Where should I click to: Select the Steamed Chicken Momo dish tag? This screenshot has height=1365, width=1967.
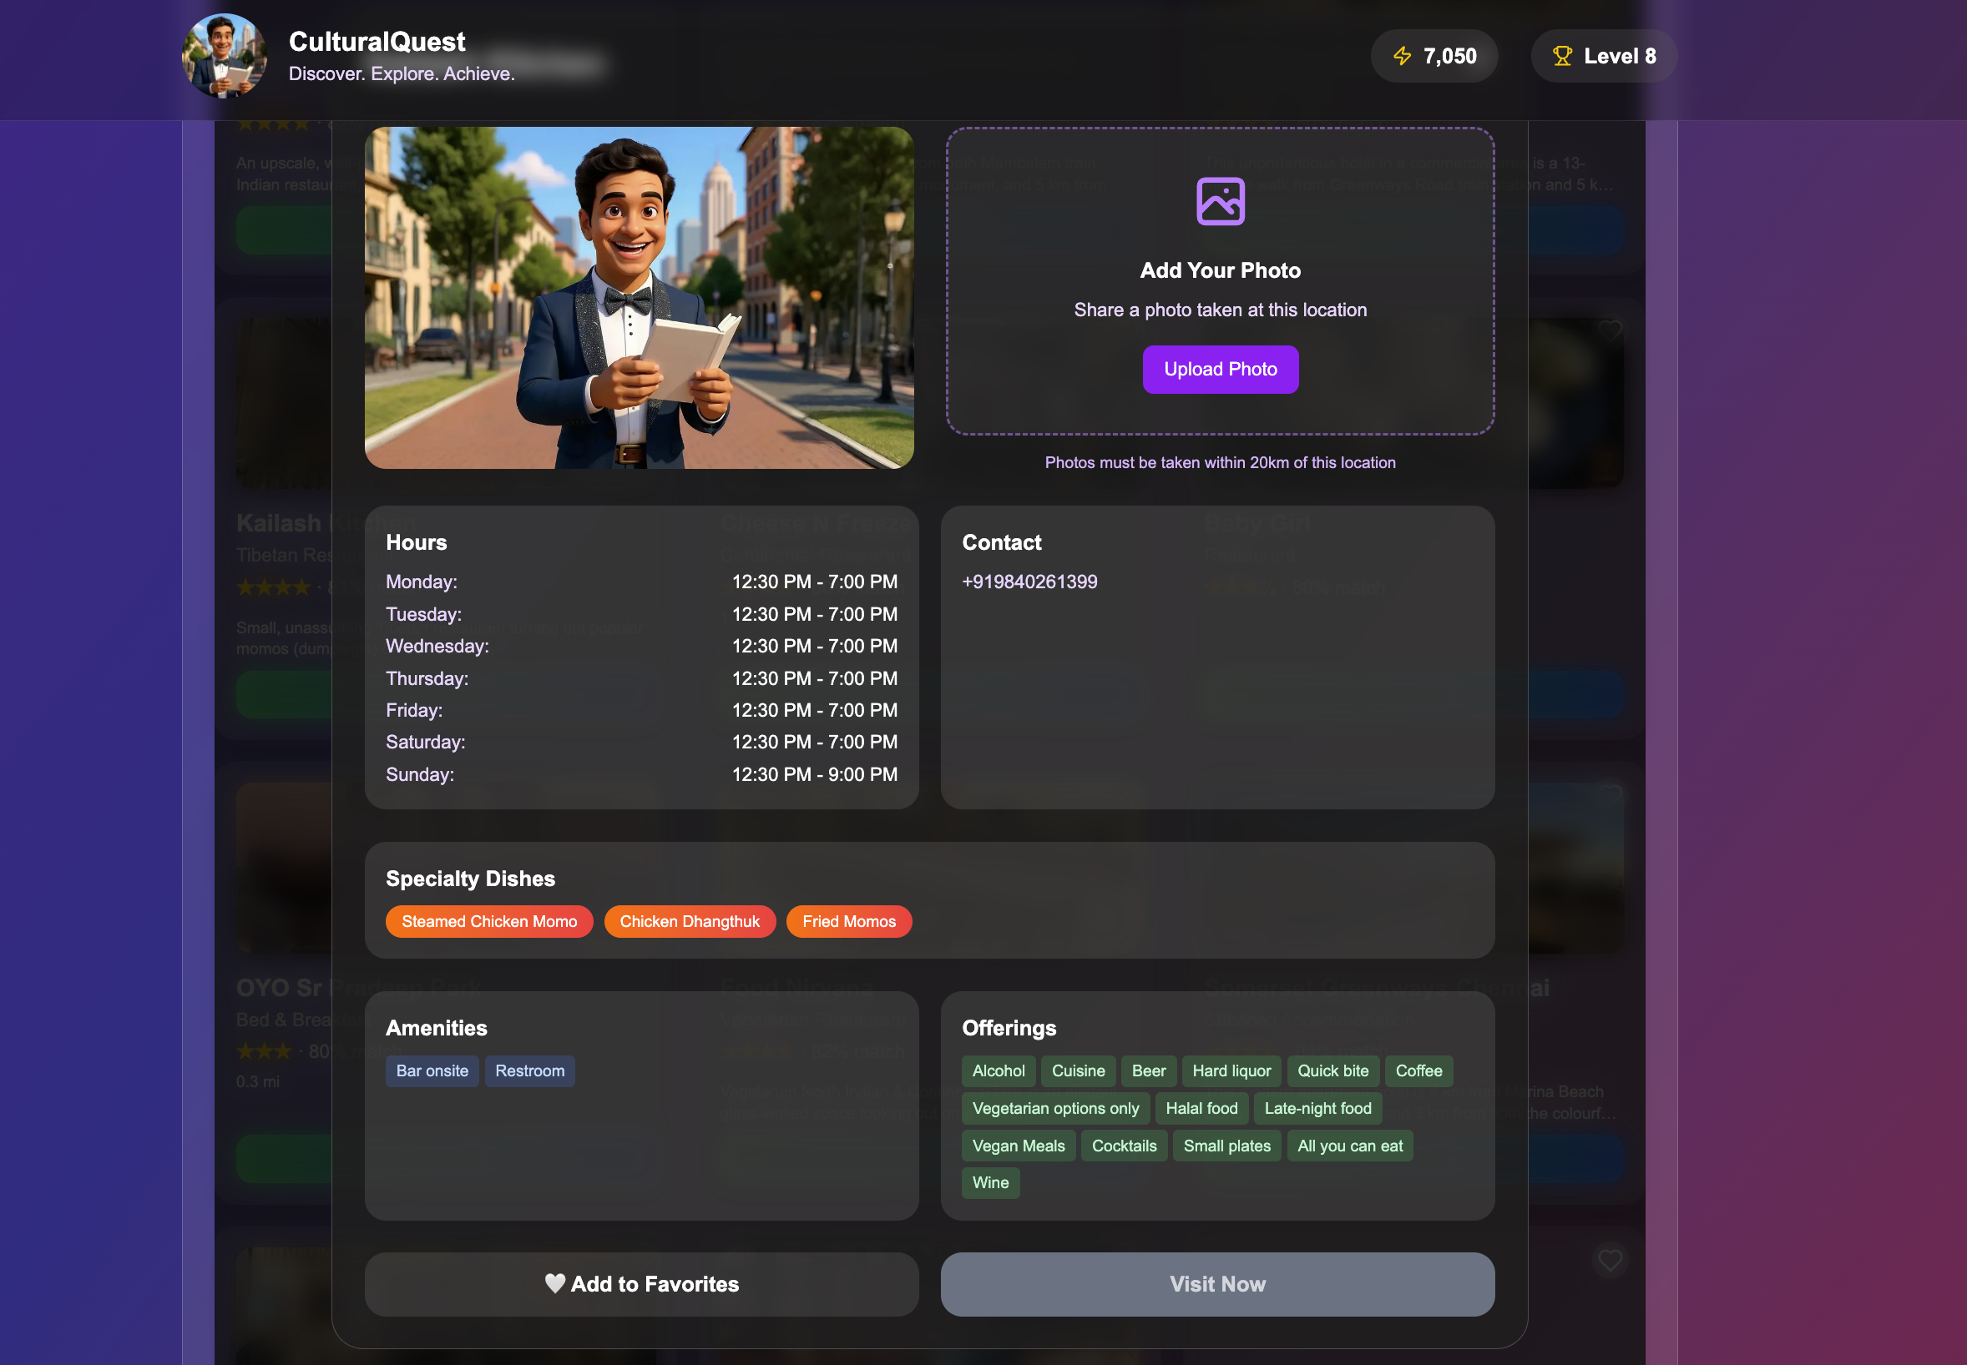(488, 921)
